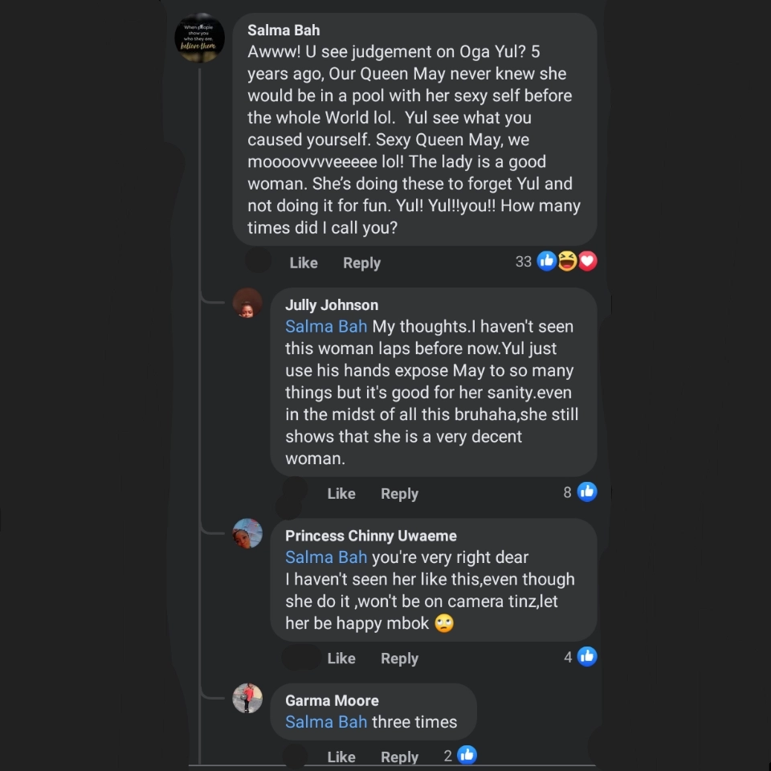This screenshot has width=771, height=771.
Task: Open Jully Johnson's profile picture
Action: click(x=247, y=304)
